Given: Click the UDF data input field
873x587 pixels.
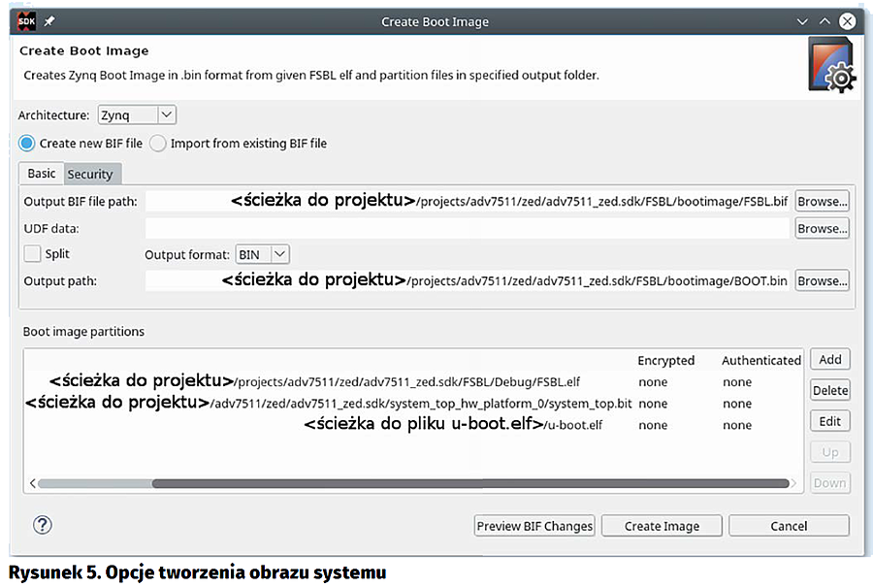Looking at the screenshot, I should coord(466,228).
